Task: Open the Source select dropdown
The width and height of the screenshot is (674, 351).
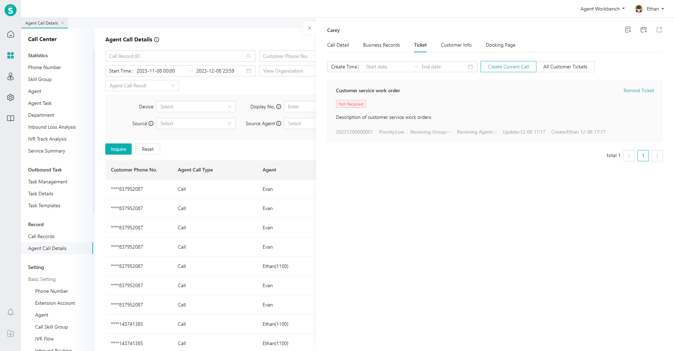Action: click(x=196, y=123)
